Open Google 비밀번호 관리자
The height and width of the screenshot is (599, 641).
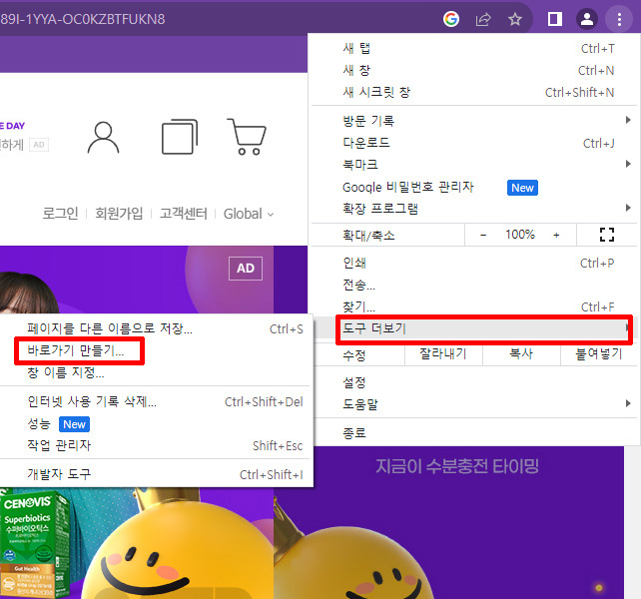(474, 188)
